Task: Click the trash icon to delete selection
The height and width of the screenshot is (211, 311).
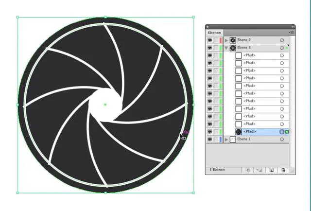Action: pos(283,170)
